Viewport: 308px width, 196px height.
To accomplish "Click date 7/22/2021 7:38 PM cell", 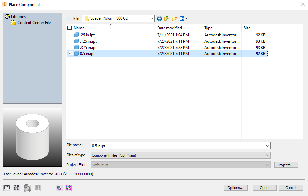I will click(173, 47).
